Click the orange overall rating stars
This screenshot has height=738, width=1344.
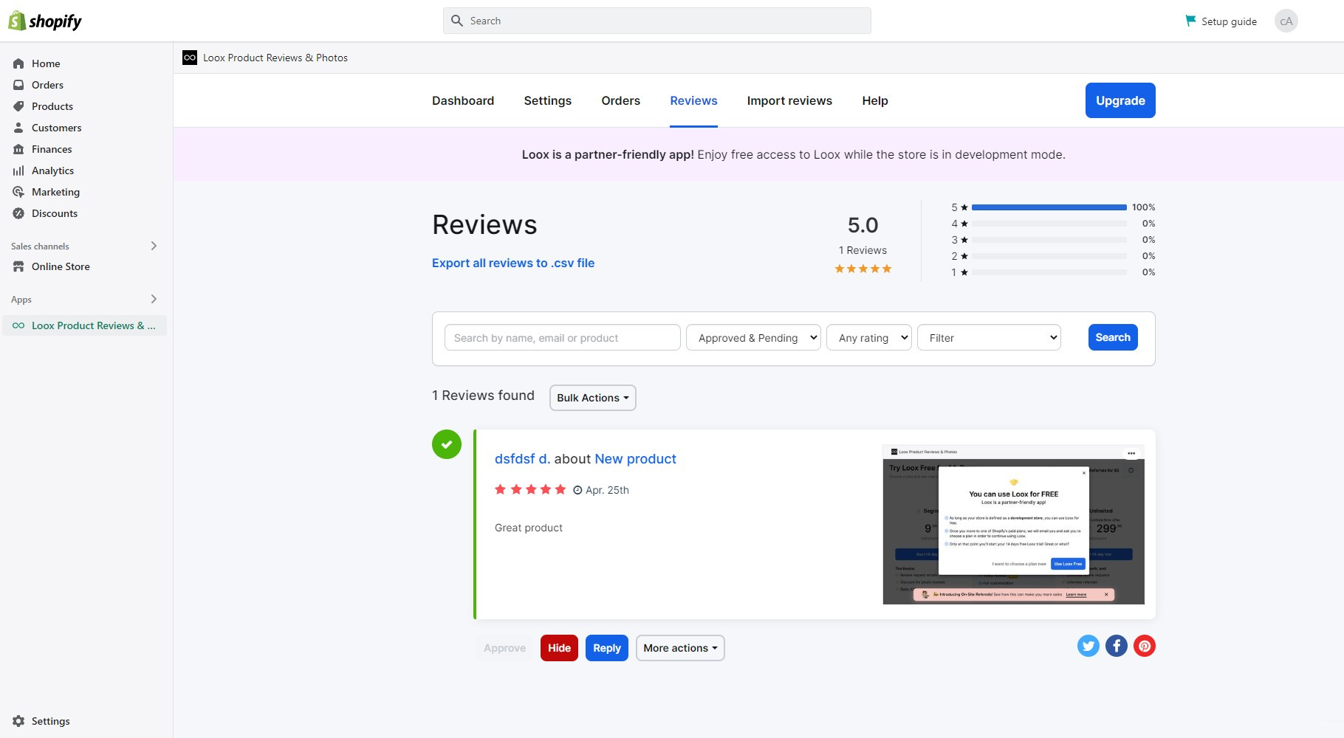(863, 269)
